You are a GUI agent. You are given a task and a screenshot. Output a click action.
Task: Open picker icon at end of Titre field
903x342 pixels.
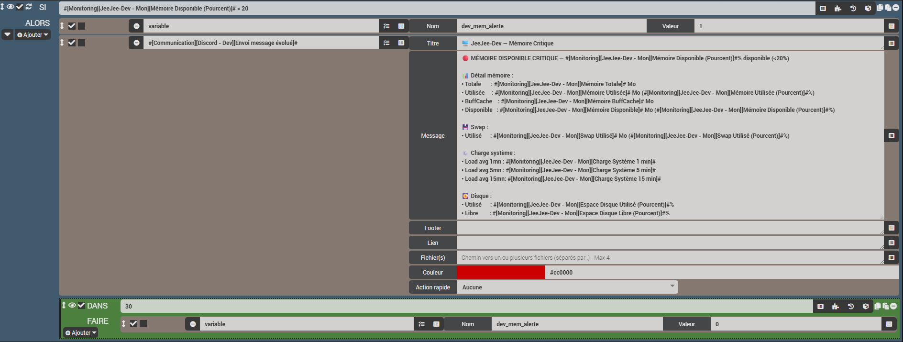click(892, 43)
